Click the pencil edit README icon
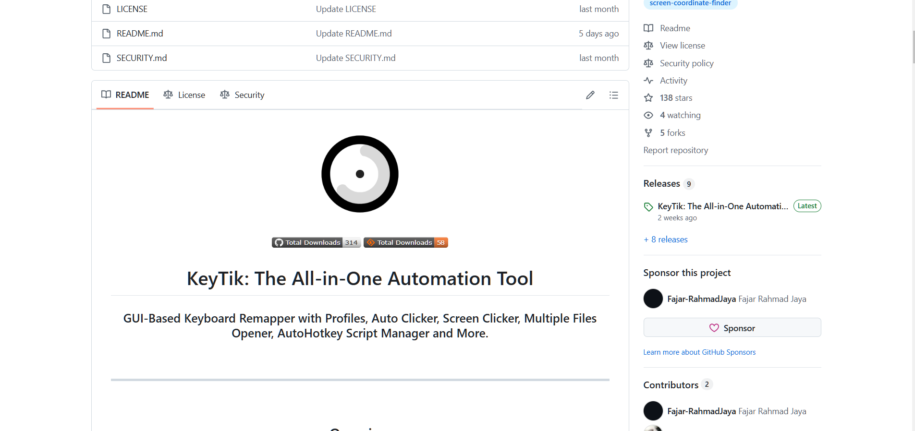915x431 pixels. tap(590, 95)
